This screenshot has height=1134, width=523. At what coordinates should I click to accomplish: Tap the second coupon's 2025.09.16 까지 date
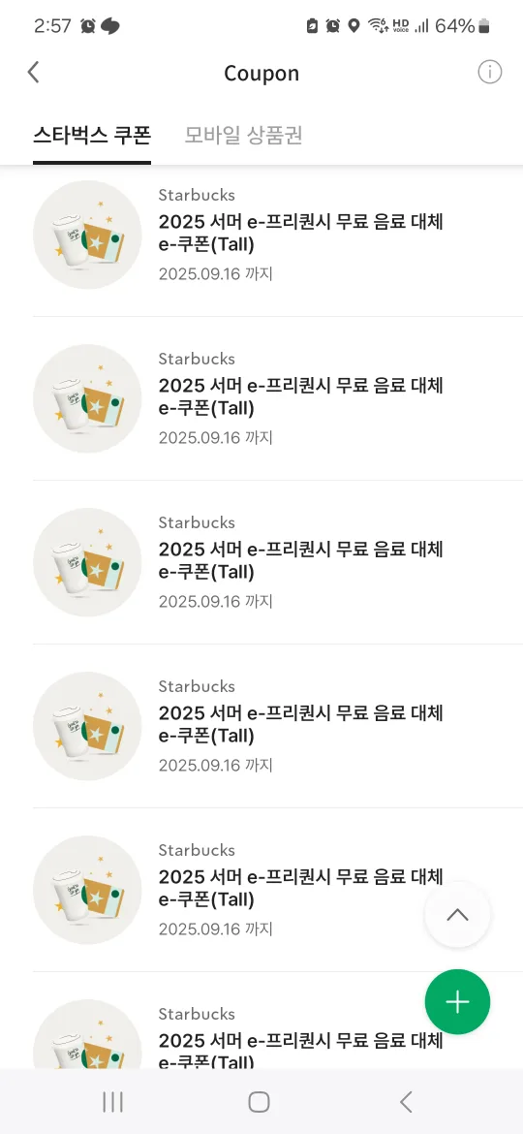pyautogui.click(x=215, y=437)
